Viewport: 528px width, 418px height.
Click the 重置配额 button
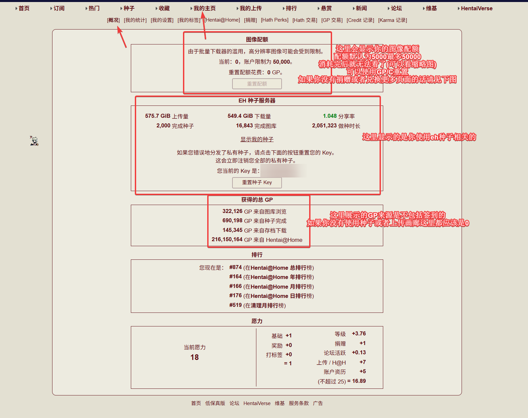tap(257, 84)
